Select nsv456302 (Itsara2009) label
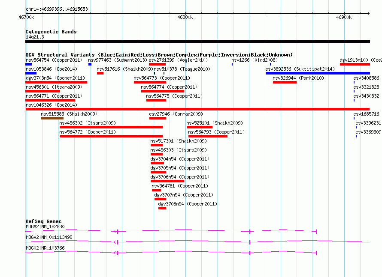Screen dimensions: 382x277 click(x=88, y=123)
